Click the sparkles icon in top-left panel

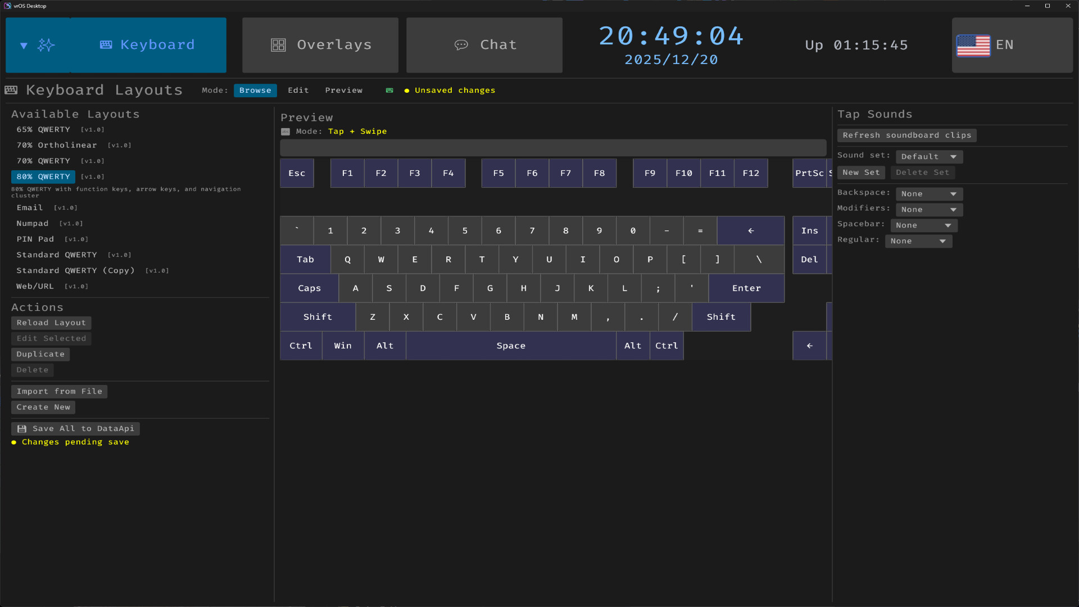(x=47, y=44)
